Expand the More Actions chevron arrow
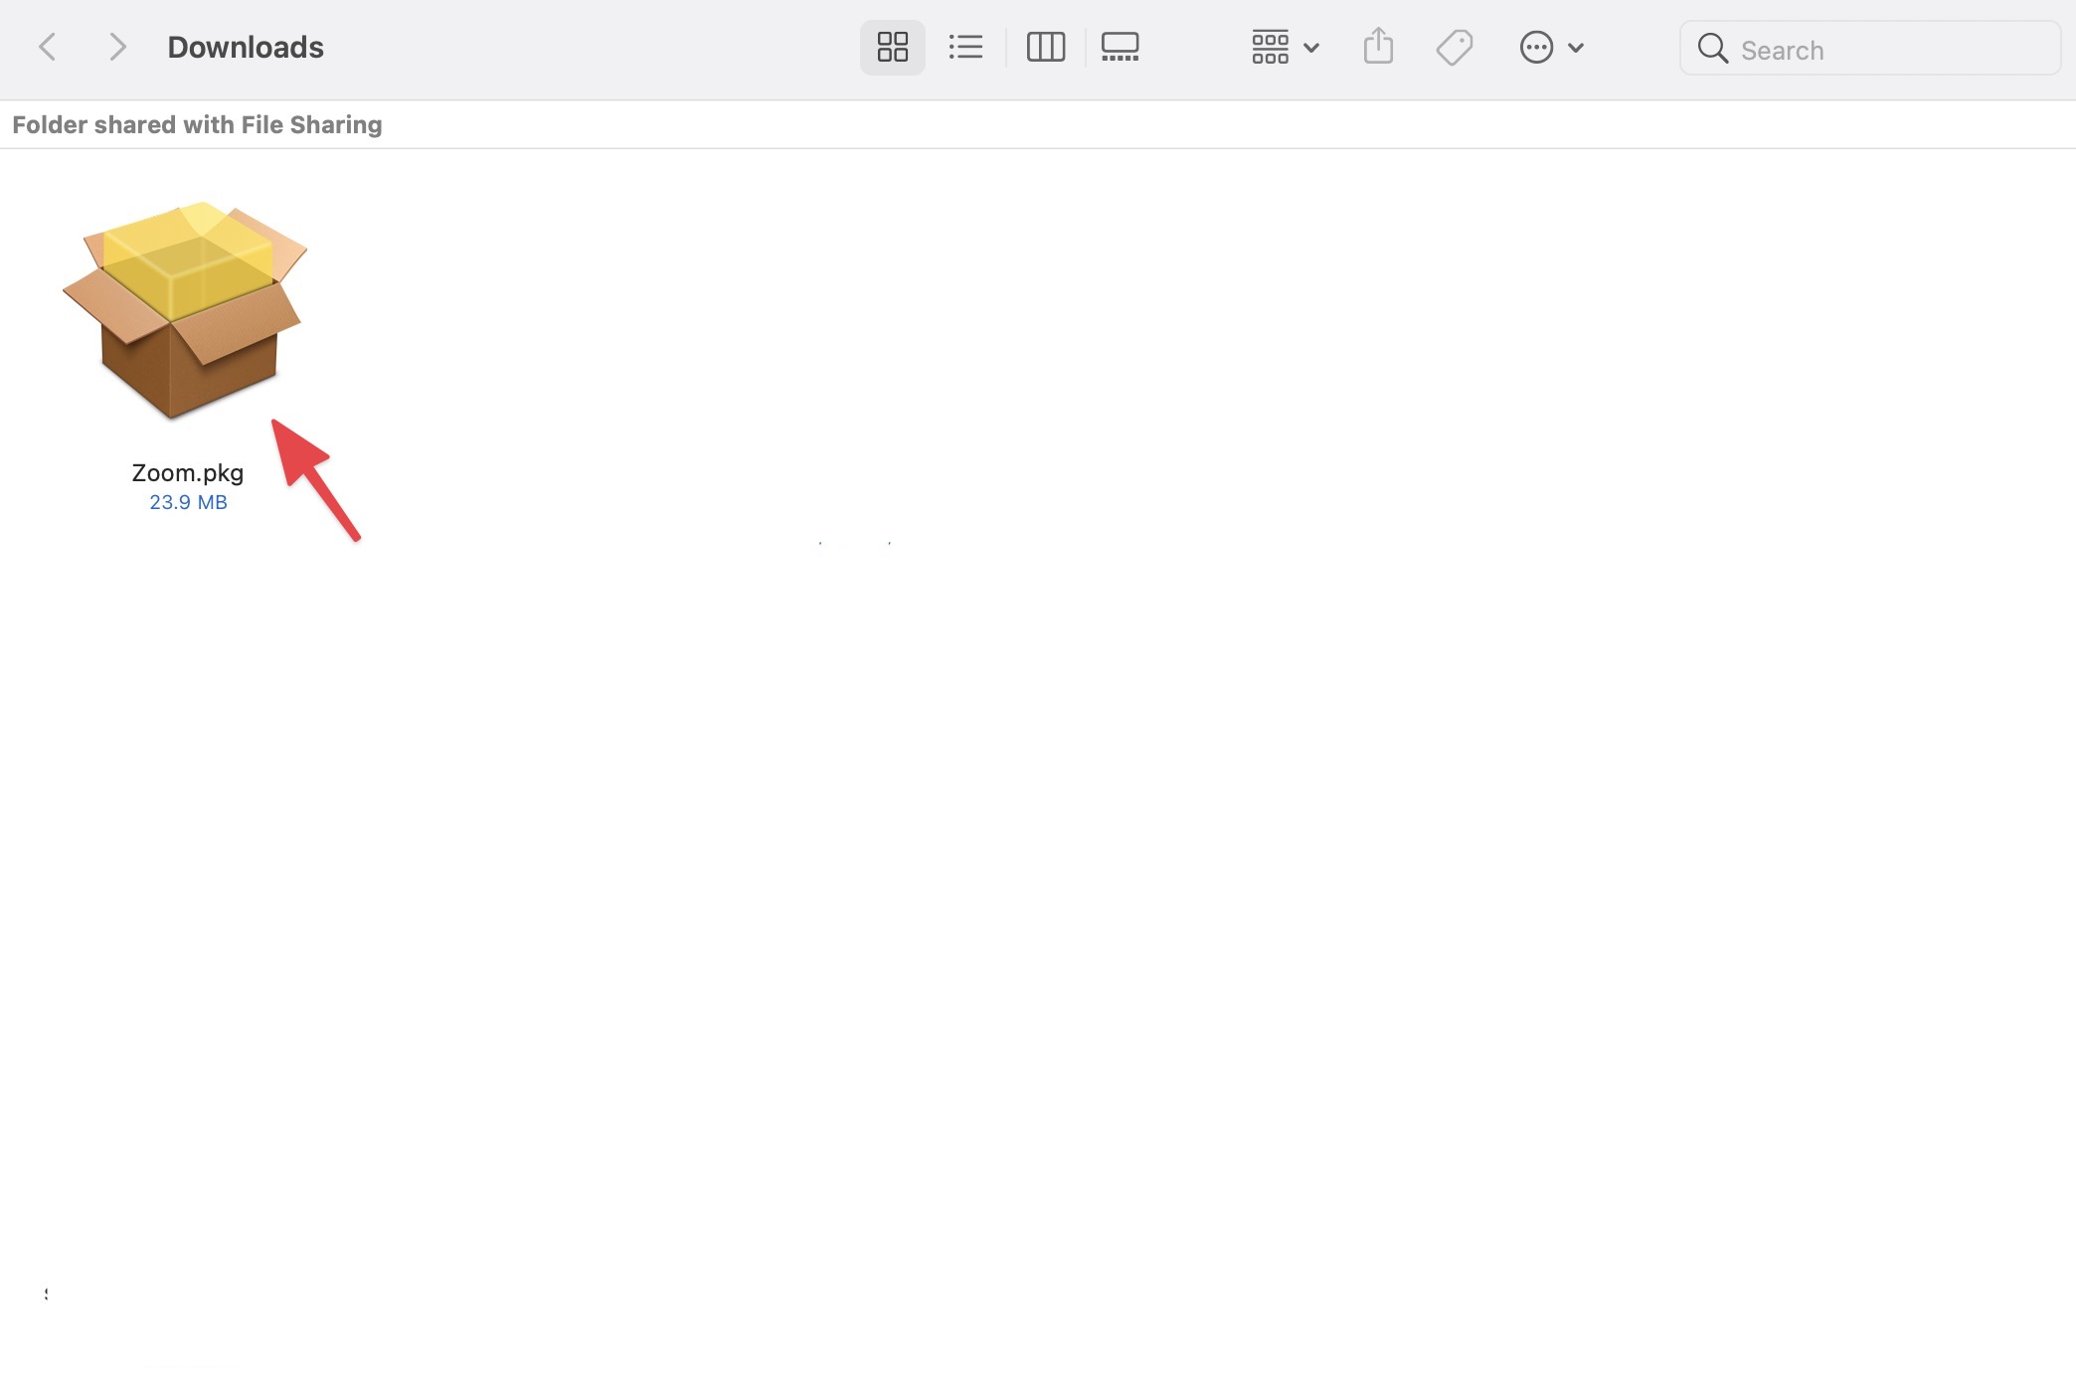Screen dimensions: 2076x1392 coord(1576,48)
